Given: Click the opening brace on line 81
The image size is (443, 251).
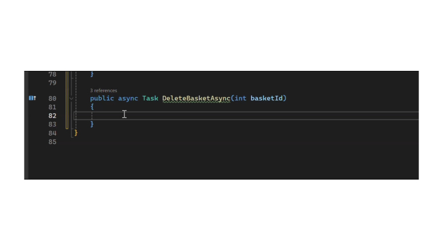Looking at the screenshot, I should point(92,107).
